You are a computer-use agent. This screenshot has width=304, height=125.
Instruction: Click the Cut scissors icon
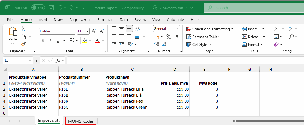pos(23,29)
